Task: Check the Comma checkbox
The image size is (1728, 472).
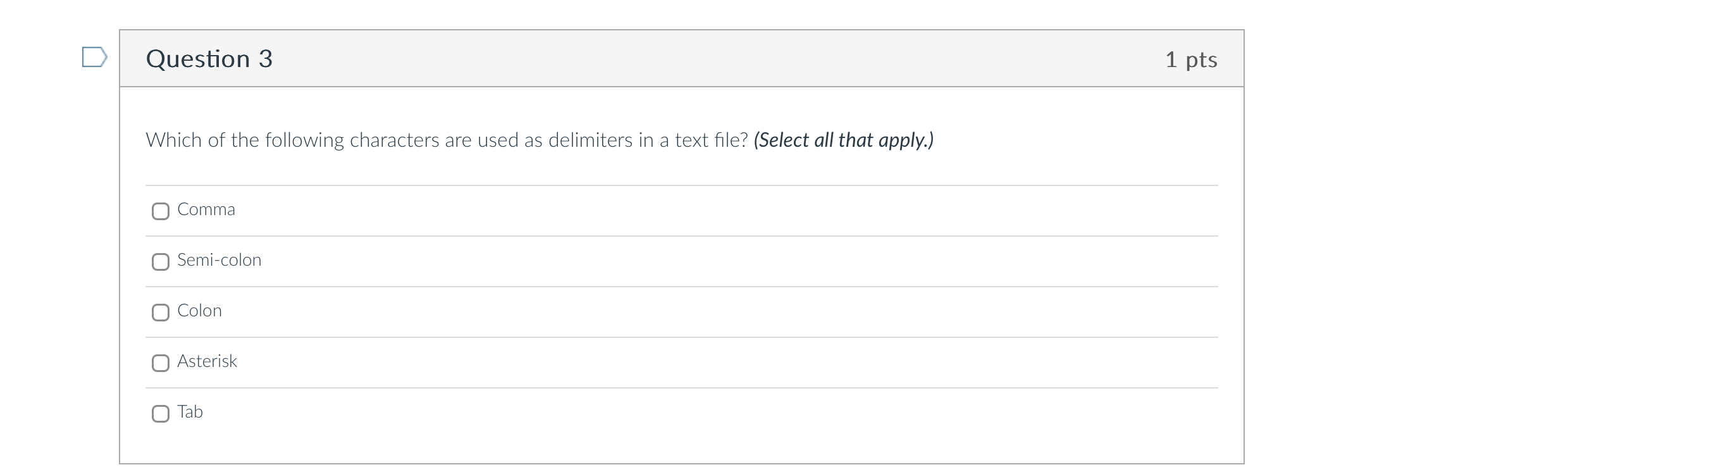Action: click(160, 211)
